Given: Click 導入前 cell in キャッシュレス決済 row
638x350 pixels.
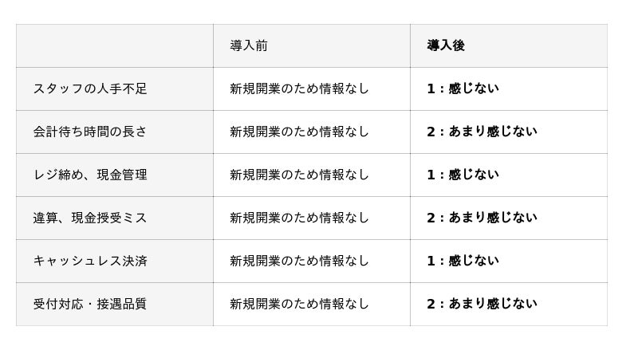Looking at the screenshot, I should (x=299, y=261).
